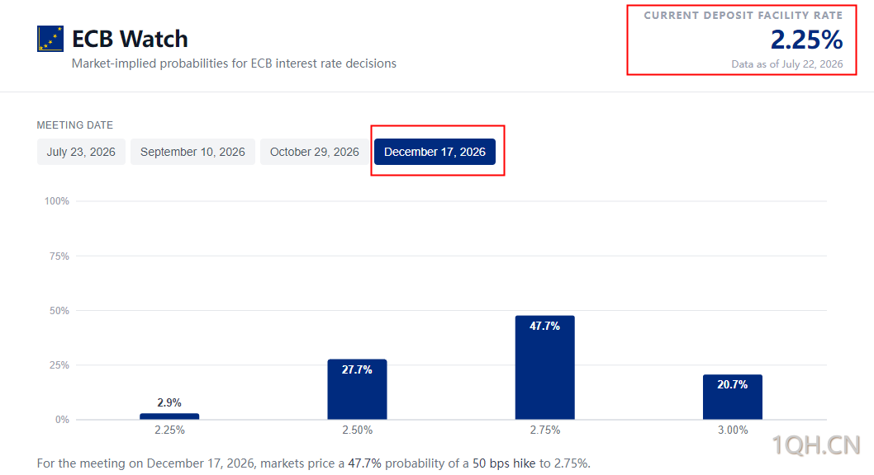Click the 2.50% x-axis label

click(358, 430)
